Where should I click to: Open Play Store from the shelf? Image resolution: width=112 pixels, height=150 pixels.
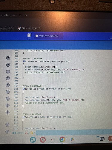point(72,139)
